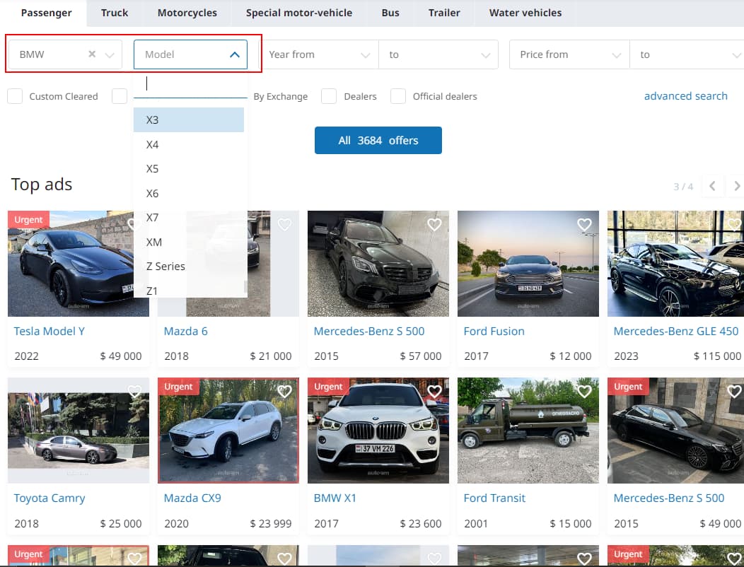Toggle the Dealers checkbox
744x567 pixels.
click(329, 96)
